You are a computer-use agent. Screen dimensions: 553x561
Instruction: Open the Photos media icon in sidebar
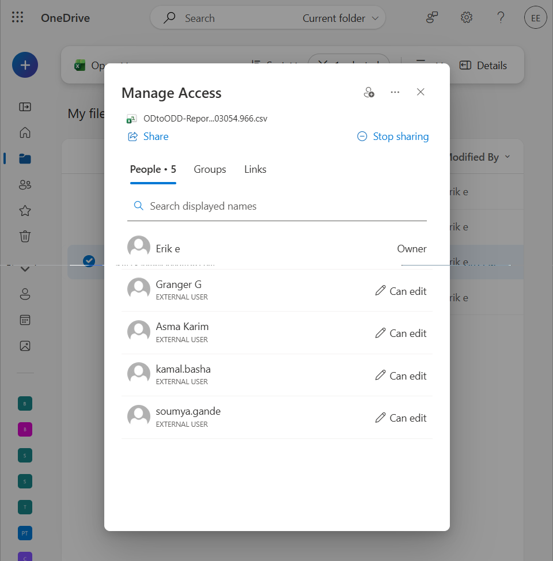[25, 346]
